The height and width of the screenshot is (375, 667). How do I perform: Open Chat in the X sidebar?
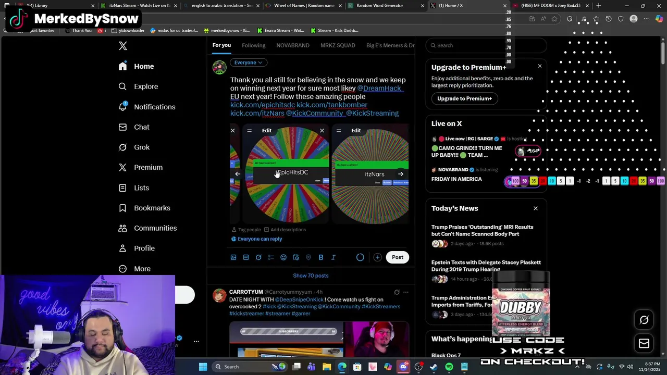134,127
